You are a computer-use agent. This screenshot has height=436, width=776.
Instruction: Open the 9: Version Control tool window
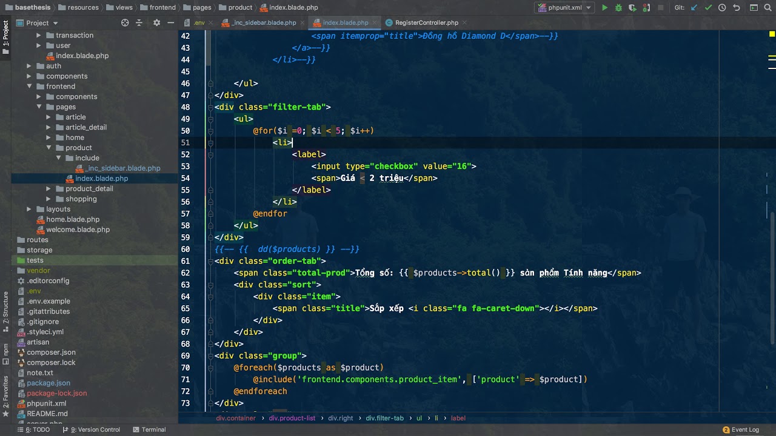pyautogui.click(x=90, y=429)
